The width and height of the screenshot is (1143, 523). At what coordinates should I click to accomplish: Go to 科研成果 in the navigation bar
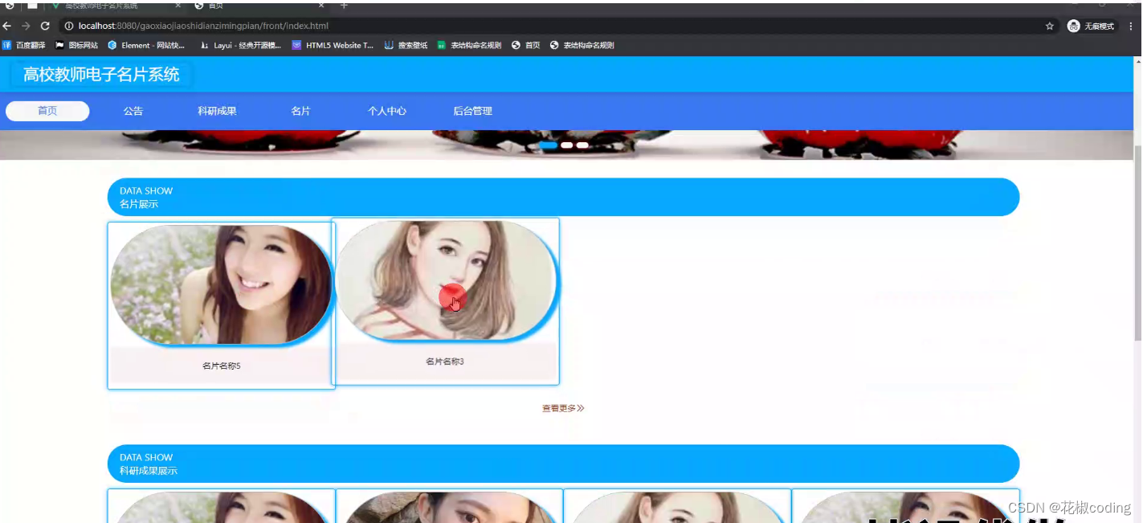click(x=217, y=111)
